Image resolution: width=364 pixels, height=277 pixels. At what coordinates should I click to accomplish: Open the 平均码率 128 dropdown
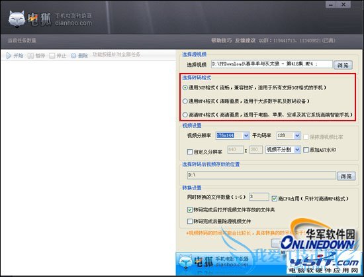click(x=297, y=135)
